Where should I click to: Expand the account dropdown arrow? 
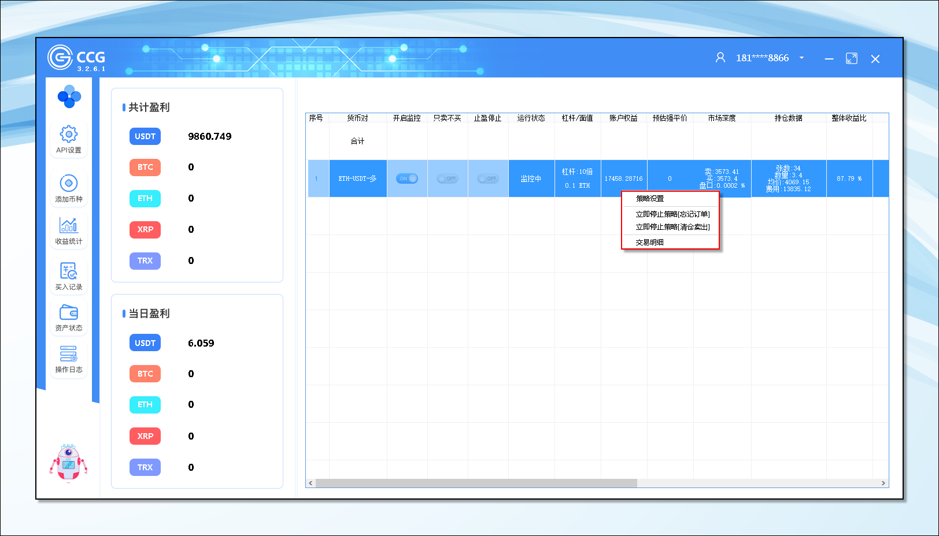801,58
